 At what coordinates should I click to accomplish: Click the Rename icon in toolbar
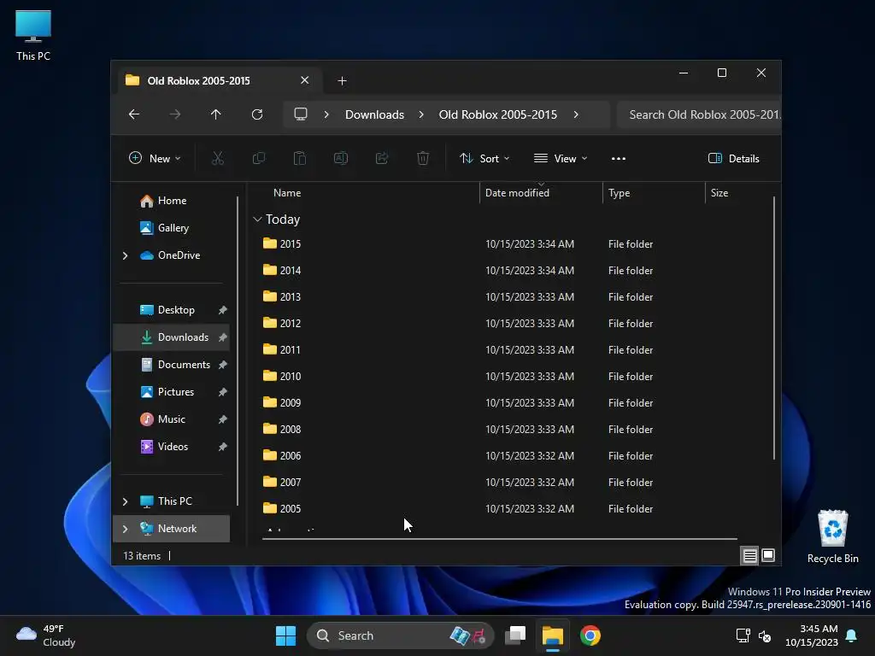[x=340, y=158]
